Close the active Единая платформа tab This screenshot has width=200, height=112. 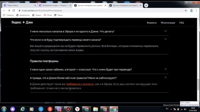click(105, 5)
